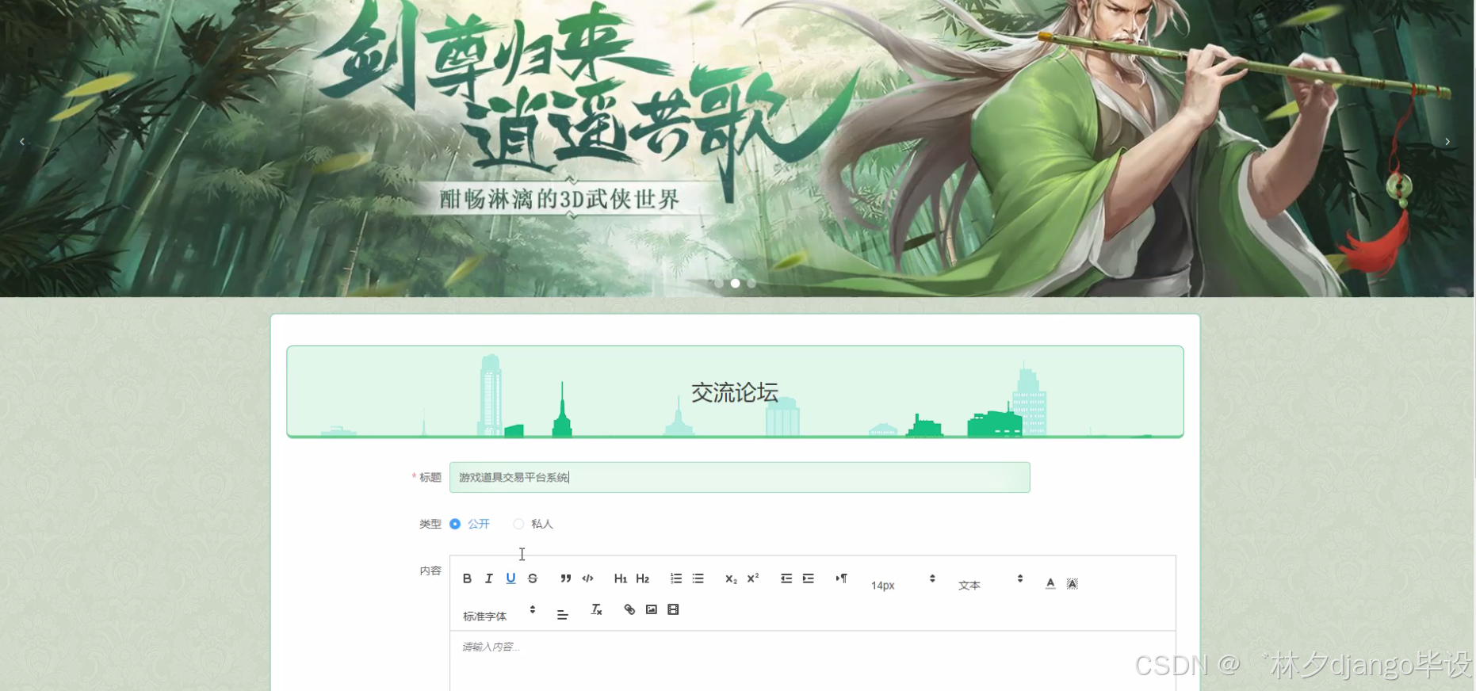Click the 标题 title input field
The image size is (1476, 691).
(x=740, y=477)
